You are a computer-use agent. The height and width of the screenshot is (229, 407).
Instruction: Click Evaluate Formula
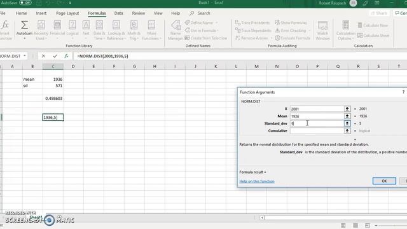click(293, 38)
